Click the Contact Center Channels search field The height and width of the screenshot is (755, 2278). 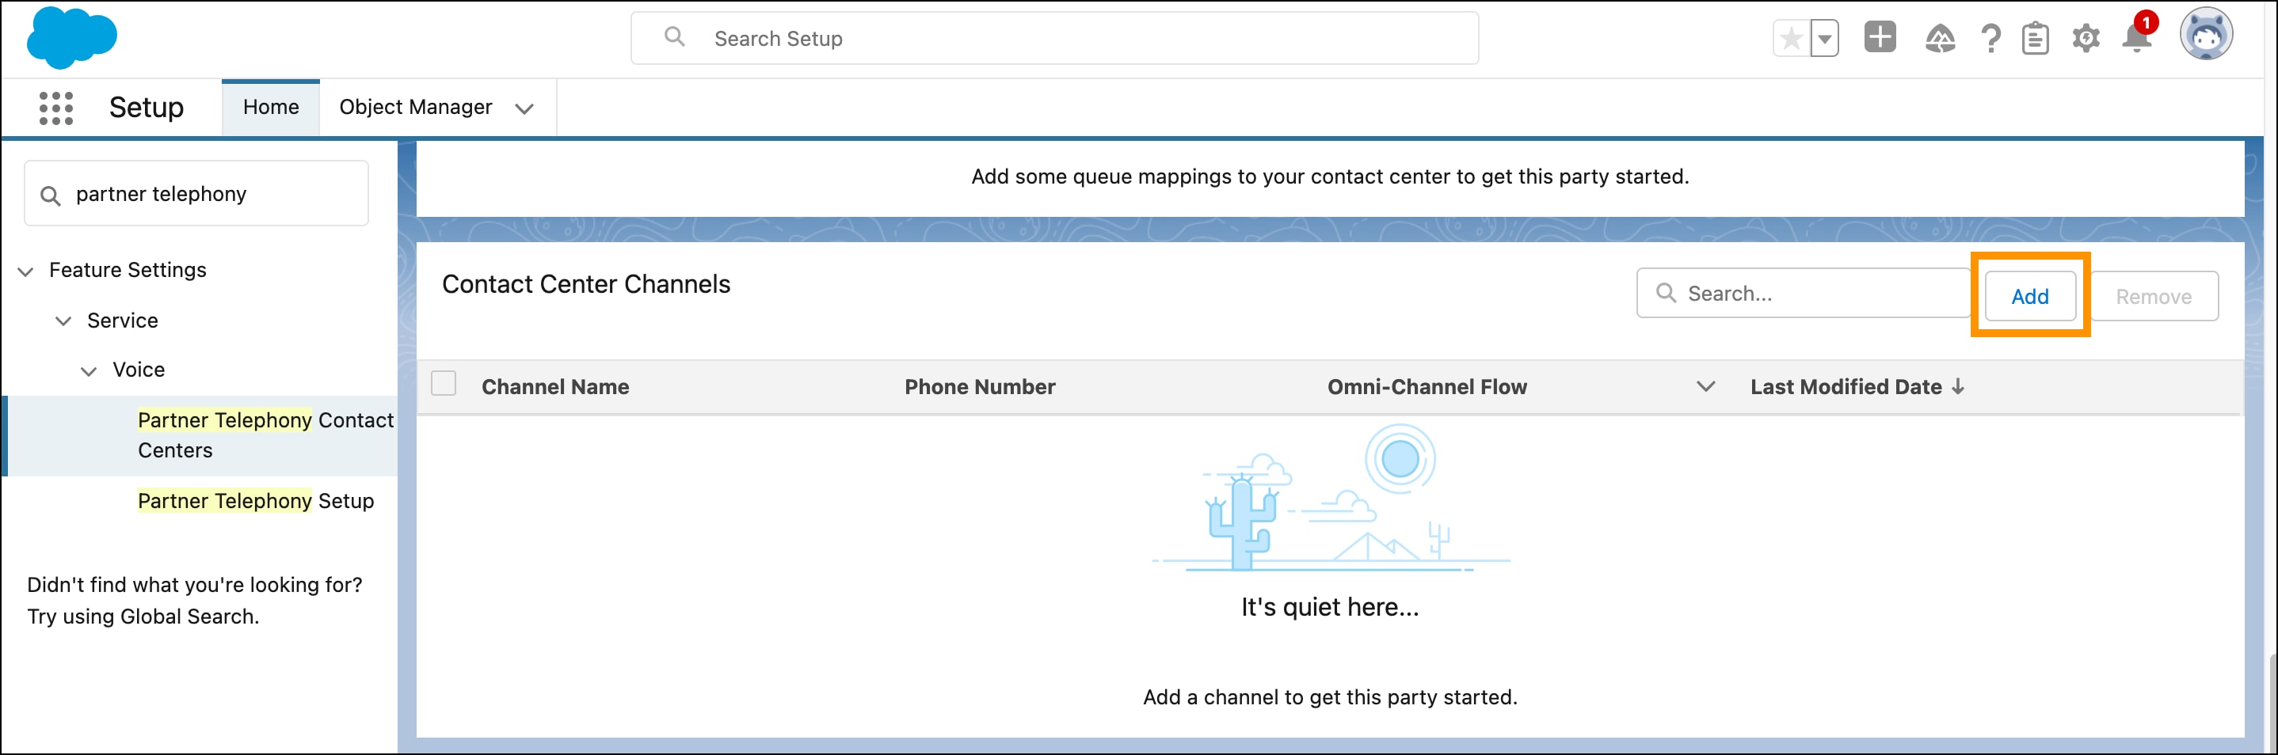point(1804,294)
